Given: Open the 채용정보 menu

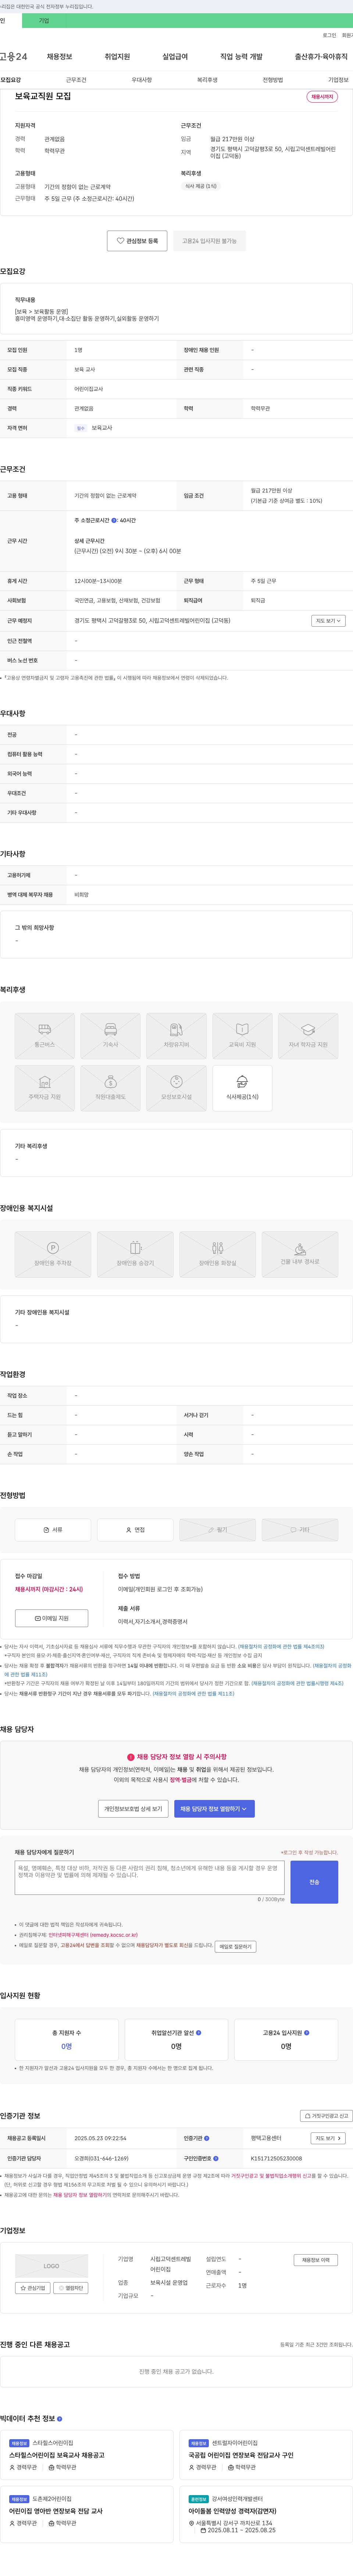Looking at the screenshot, I should [x=59, y=57].
